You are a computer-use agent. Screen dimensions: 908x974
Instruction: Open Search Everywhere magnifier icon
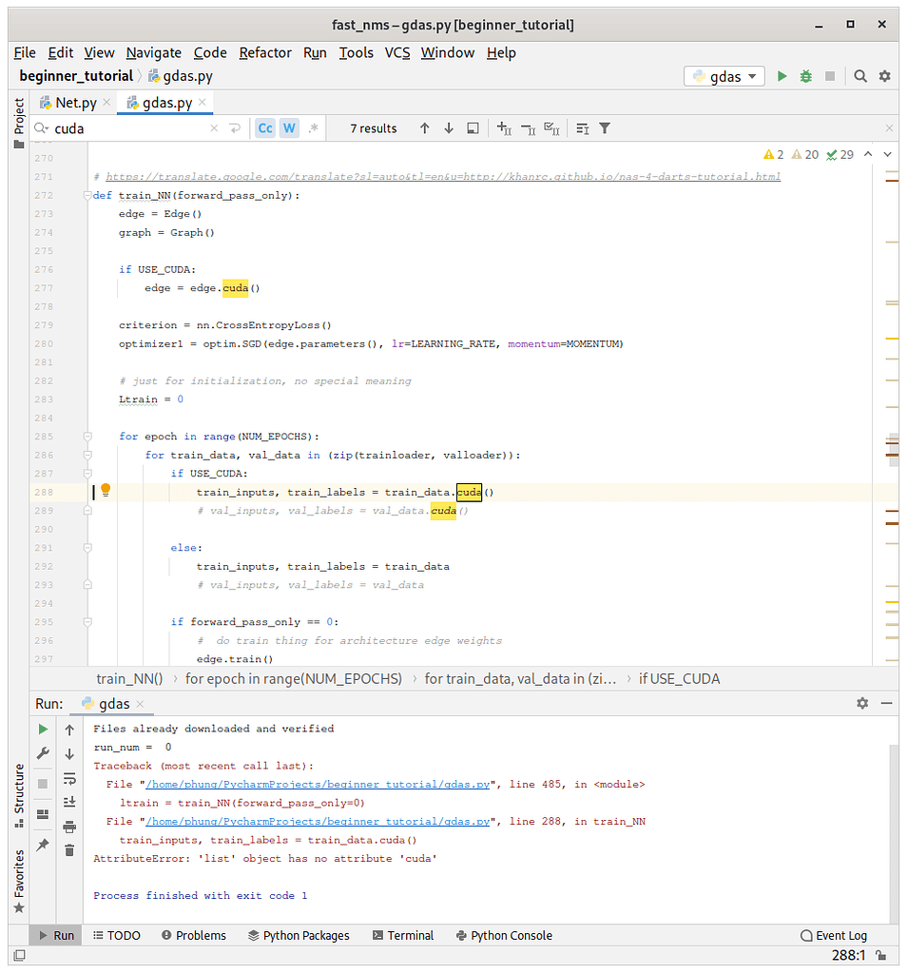(x=860, y=76)
